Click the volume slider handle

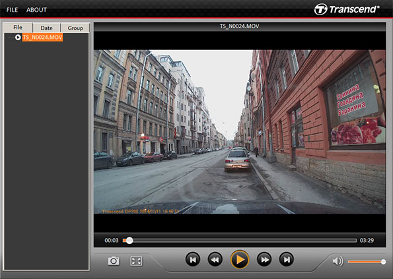tap(383, 262)
